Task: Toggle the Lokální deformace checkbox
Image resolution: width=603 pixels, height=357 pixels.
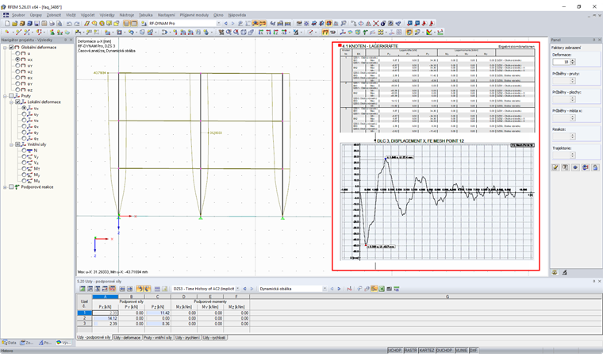Action: (18, 102)
